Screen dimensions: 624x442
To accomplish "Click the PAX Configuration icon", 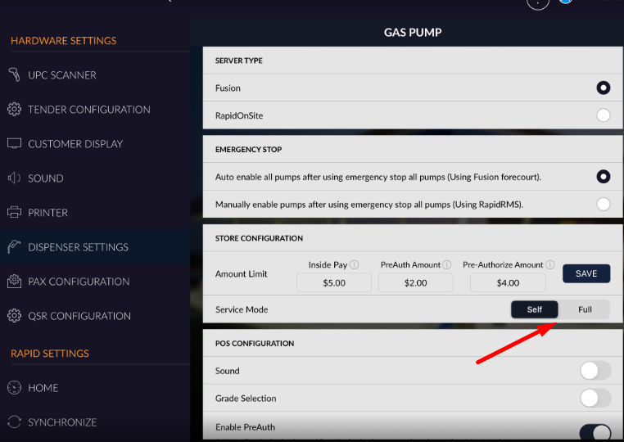I will [14, 282].
